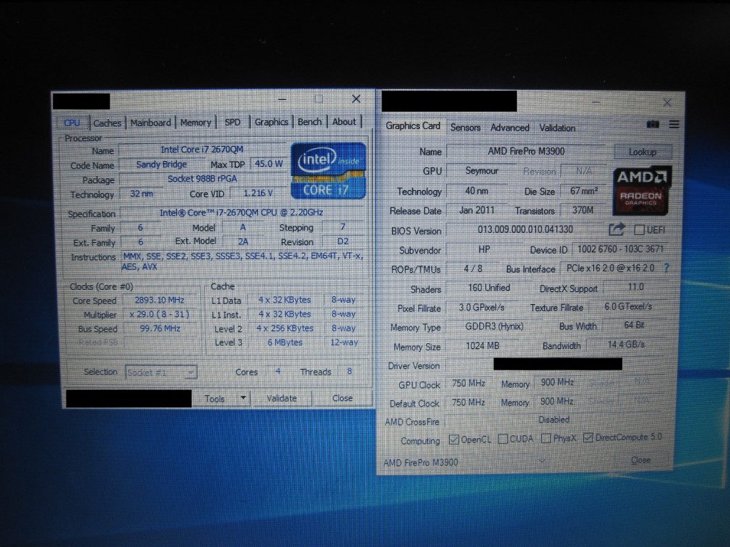Open the GPU-Z hamburger menu
Image resolution: width=730 pixels, height=547 pixels.
point(674,124)
